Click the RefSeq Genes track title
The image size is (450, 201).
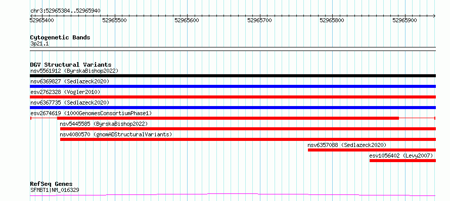(51, 184)
